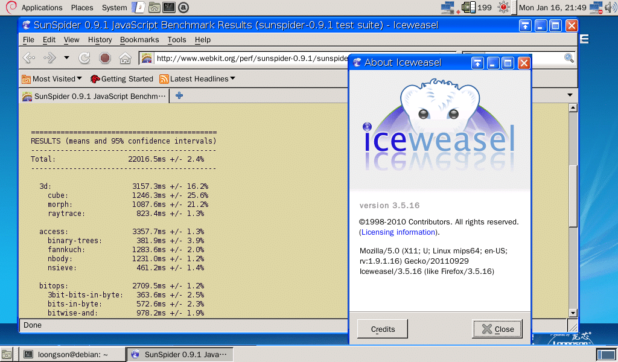Open the Tools menu

[x=177, y=40]
